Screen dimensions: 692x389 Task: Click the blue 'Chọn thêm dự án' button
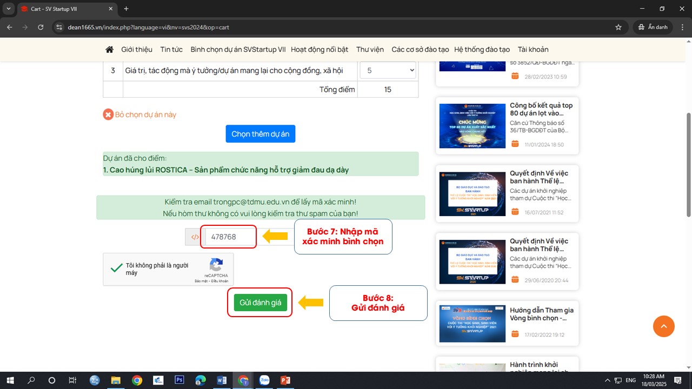260,134
